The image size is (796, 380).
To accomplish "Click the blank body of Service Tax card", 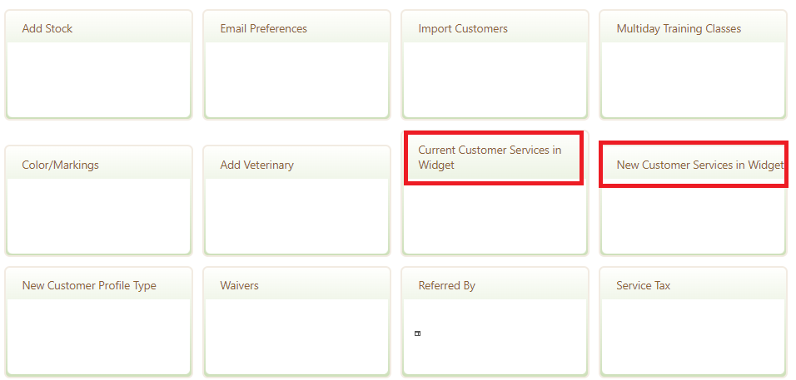I will (x=693, y=337).
